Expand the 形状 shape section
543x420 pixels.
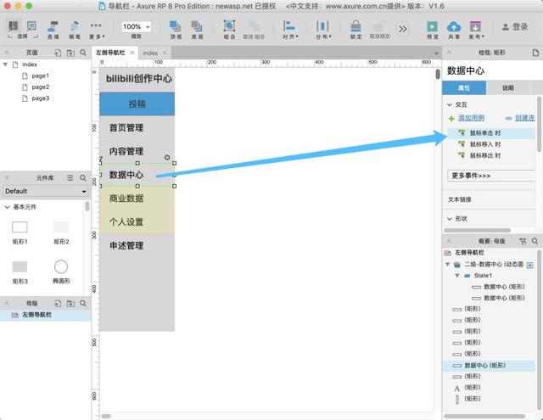coord(450,219)
